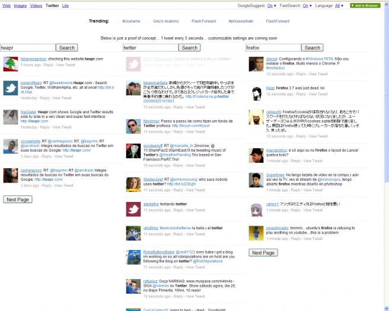Click the heapr search input field
This screenshot has width=389, height=311.
(28, 48)
